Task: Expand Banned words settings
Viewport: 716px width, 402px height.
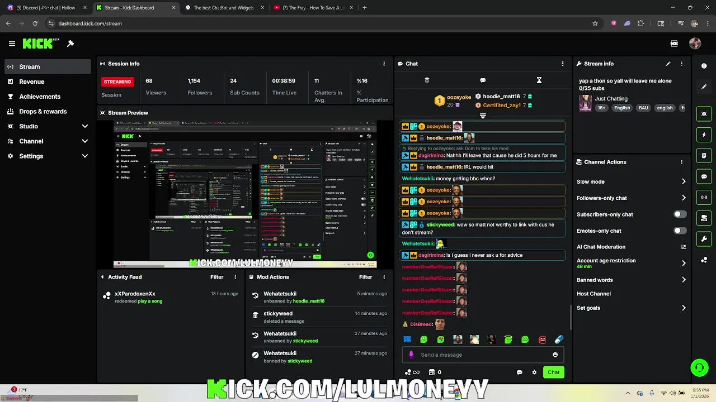Action: [x=684, y=280]
